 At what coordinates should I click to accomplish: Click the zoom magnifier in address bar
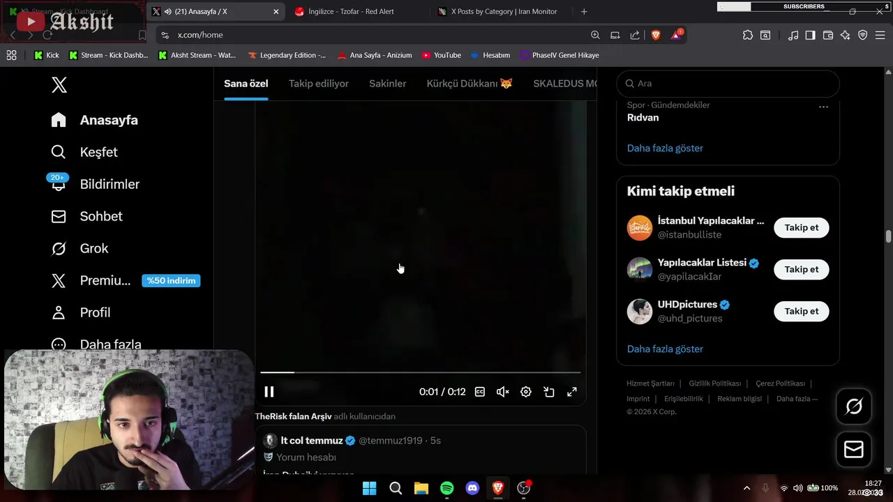coord(595,35)
